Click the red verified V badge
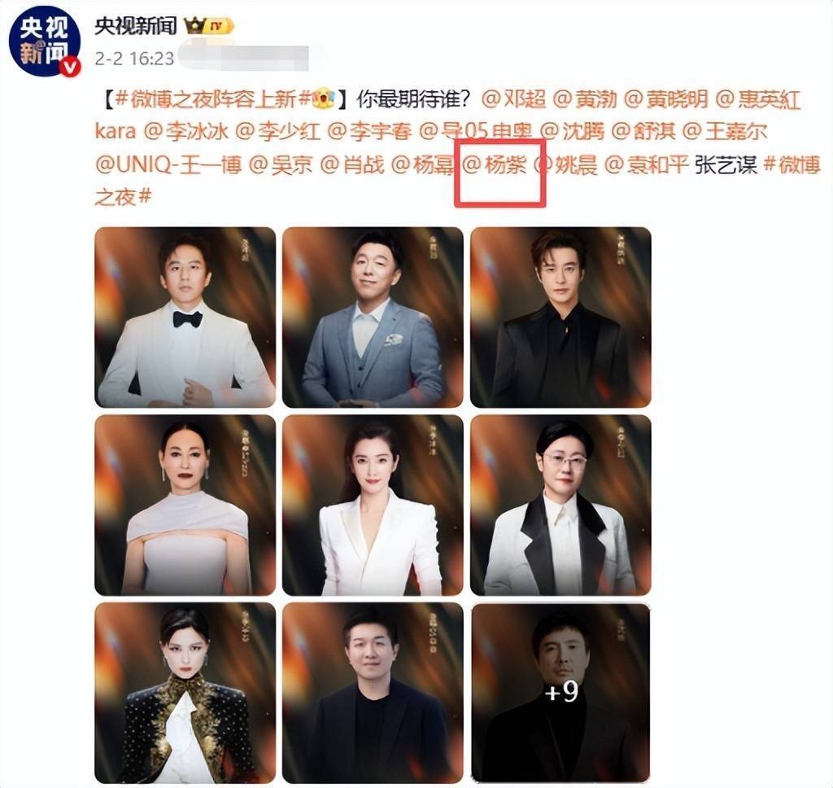The image size is (833, 788). click(72, 67)
